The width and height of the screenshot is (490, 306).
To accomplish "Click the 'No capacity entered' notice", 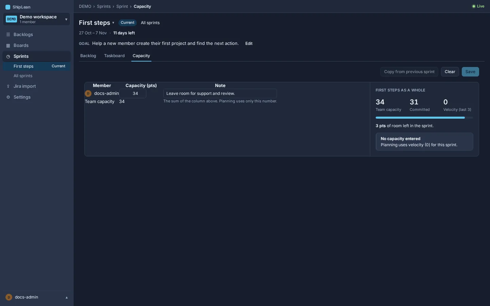I will 424,141.
